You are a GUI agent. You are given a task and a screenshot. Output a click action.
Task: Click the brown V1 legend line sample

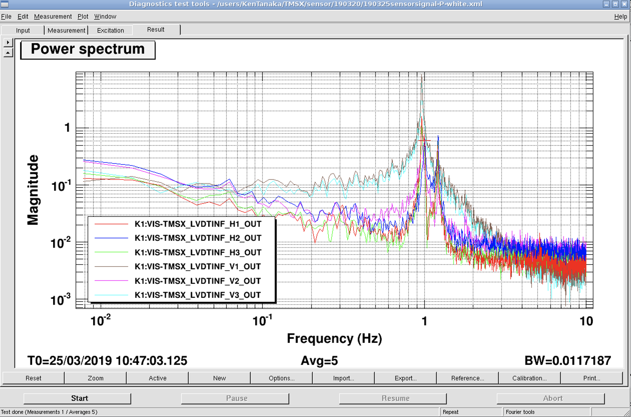tap(111, 267)
